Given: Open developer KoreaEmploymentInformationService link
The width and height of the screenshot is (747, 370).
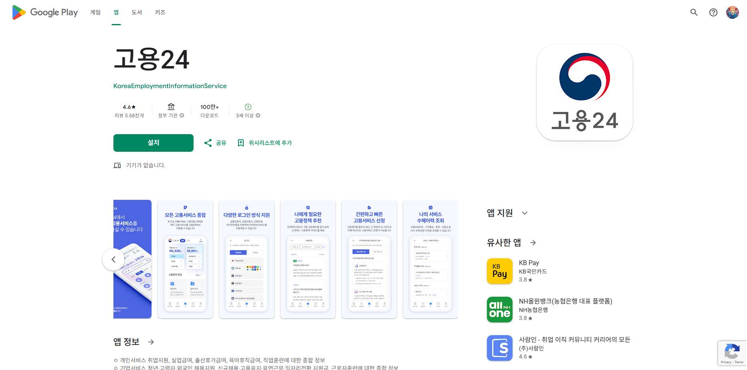Looking at the screenshot, I should pyautogui.click(x=170, y=86).
